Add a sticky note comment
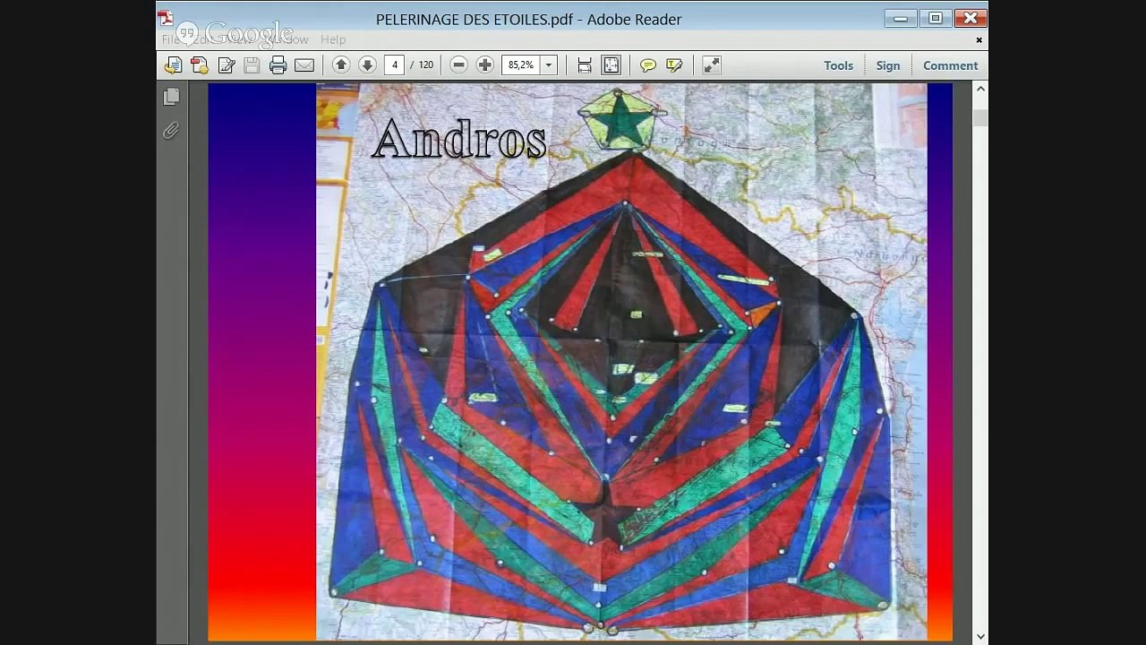 (x=648, y=65)
